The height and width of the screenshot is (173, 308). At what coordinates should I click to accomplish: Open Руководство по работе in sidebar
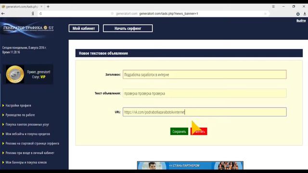pos(20,115)
